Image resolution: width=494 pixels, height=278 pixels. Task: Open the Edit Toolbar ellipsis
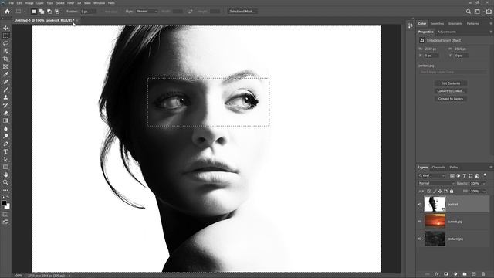click(5, 190)
